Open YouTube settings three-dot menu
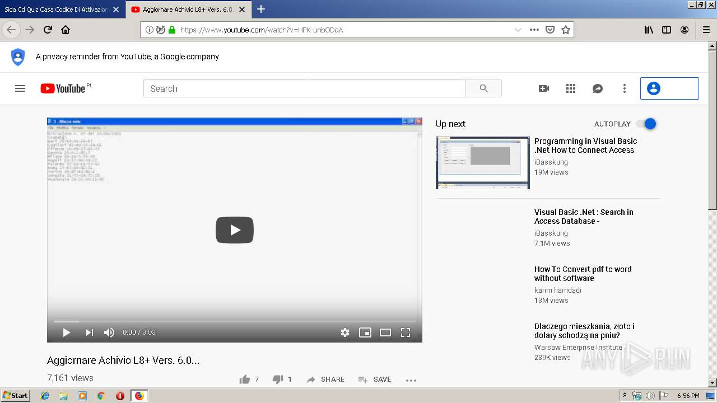This screenshot has height=403, width=717. (x=625, y=88)
